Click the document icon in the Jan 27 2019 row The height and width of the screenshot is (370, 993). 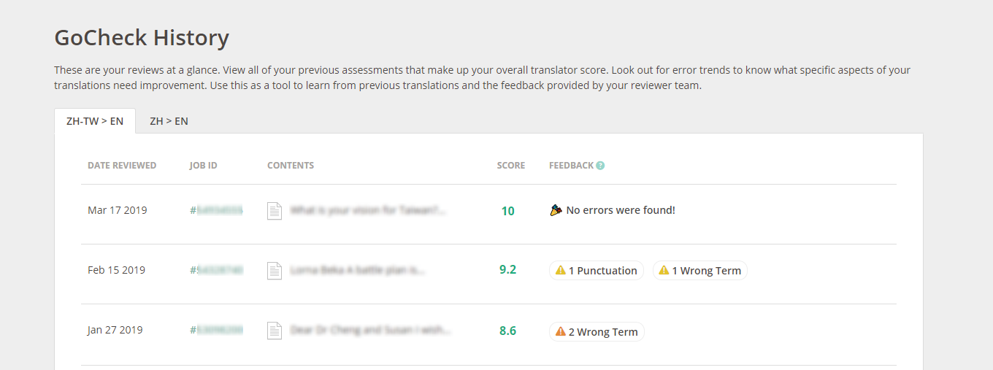pyautogui.click(x=275, y=331)
